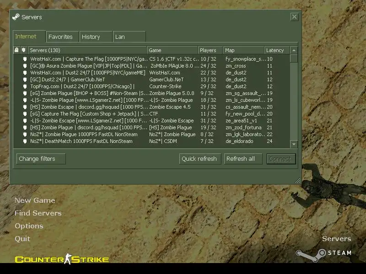This screenshot has width=366, height=274.
Task: Click Quick refresh button
Action: 200,158
